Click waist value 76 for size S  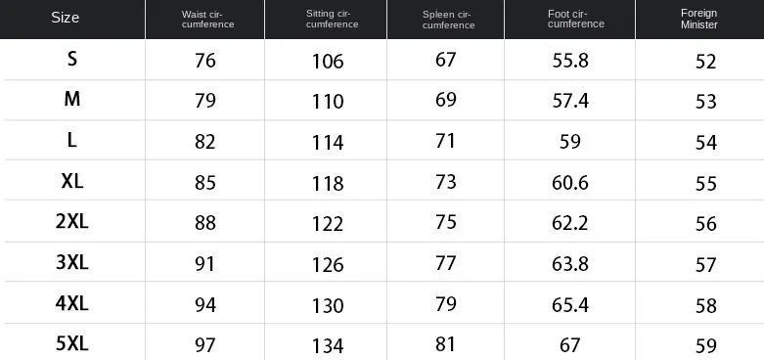205,61
